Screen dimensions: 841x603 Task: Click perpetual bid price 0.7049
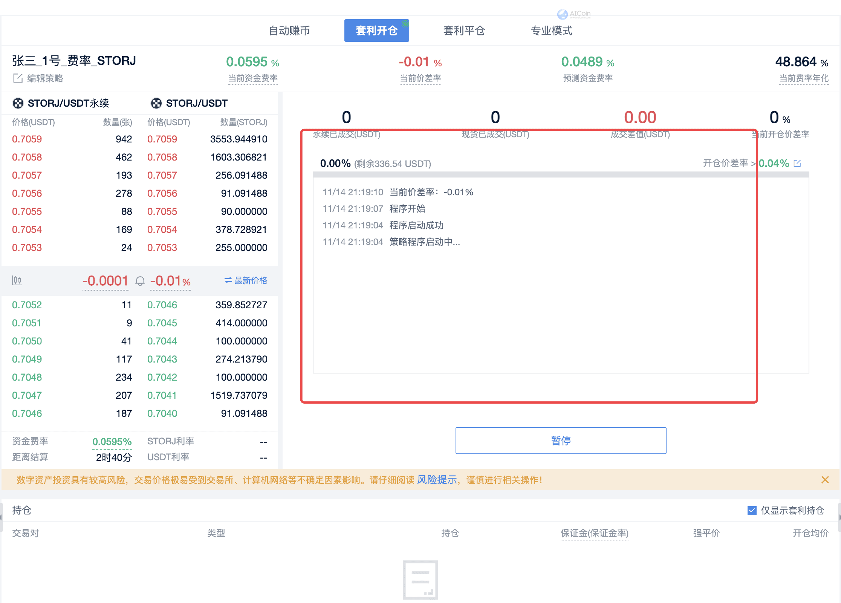pyautogui.click(x=27, y=359)
